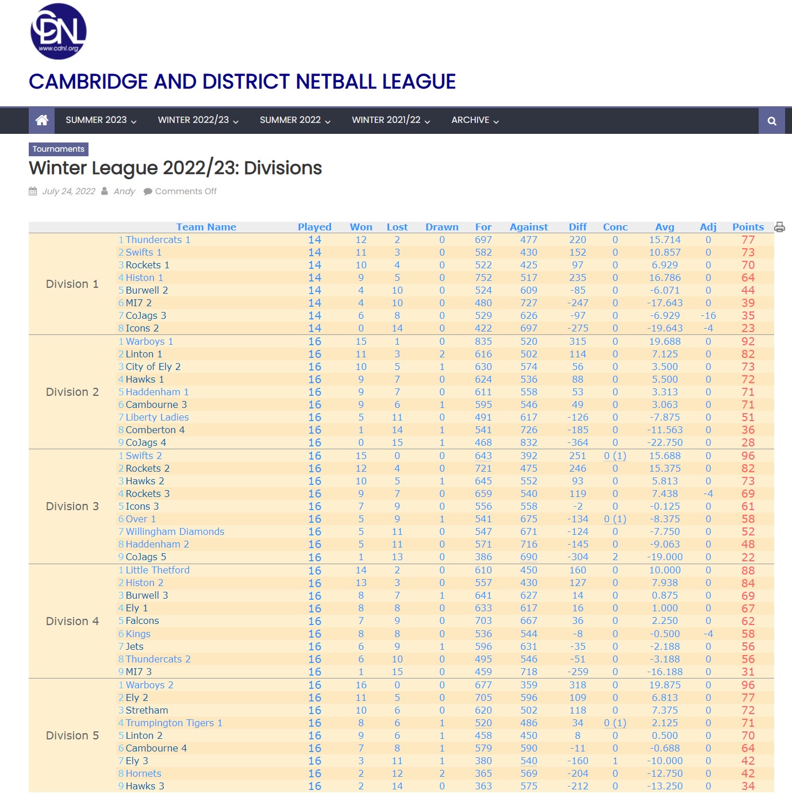Open the Winter 2021/22 menu
The width and height of the screenshot is (792, 794).
(x=391, y=120)
